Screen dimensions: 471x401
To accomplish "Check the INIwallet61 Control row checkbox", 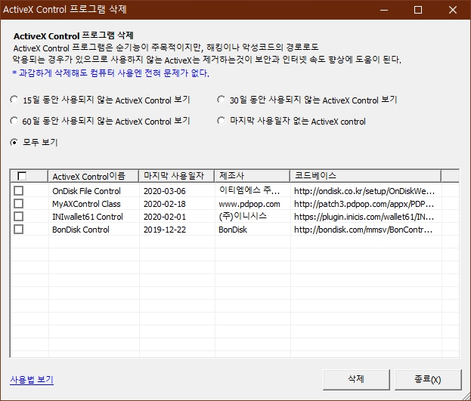I will point(19,217).
